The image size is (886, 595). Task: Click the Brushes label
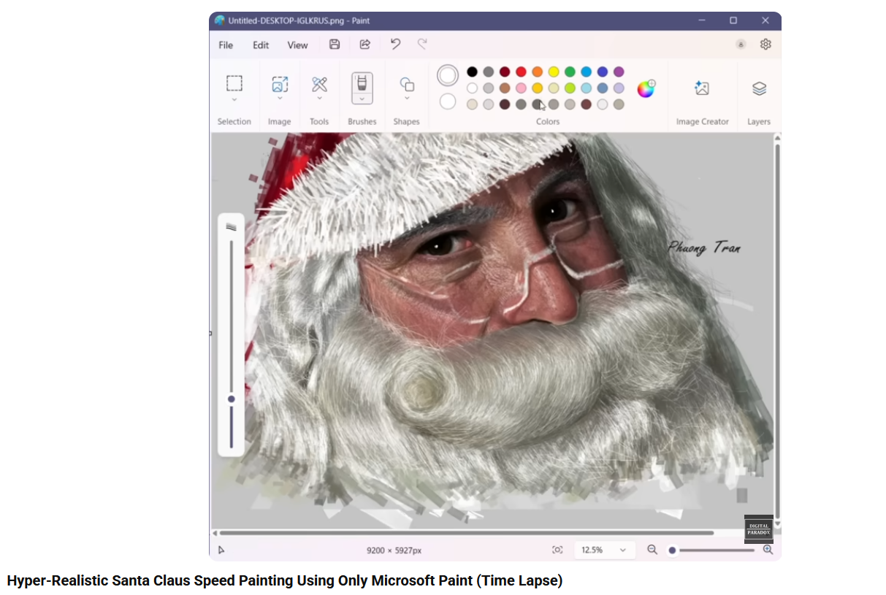click(x=362, y=122)
